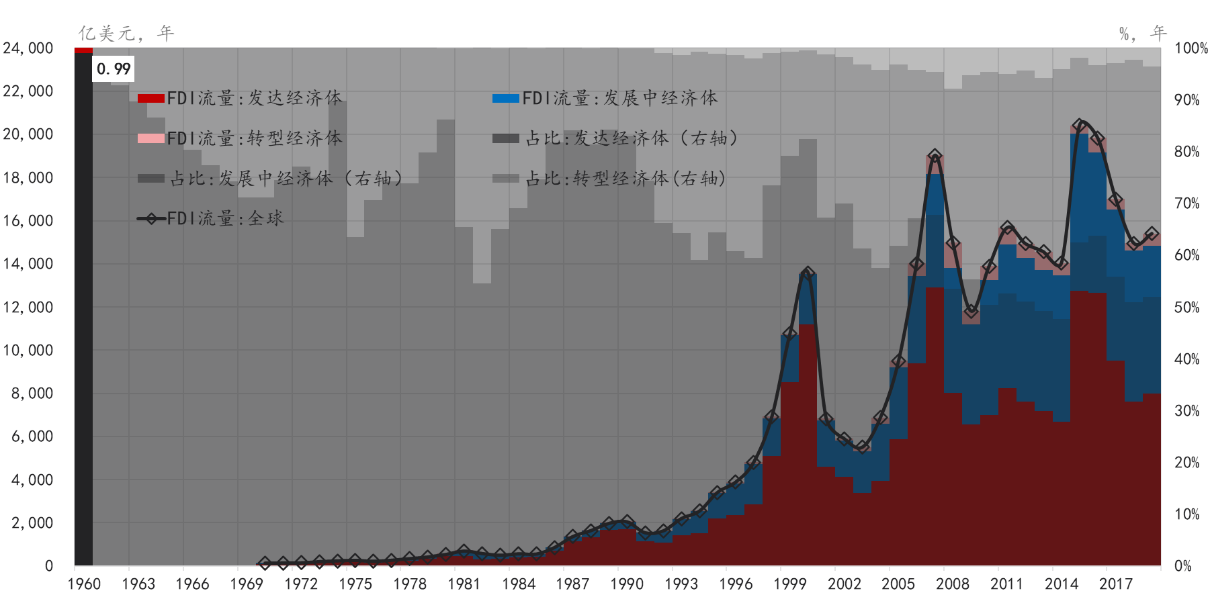Click the 12,000 left axis value
The height and width of the screenshot is (595, 1210).
coord(28,308)
